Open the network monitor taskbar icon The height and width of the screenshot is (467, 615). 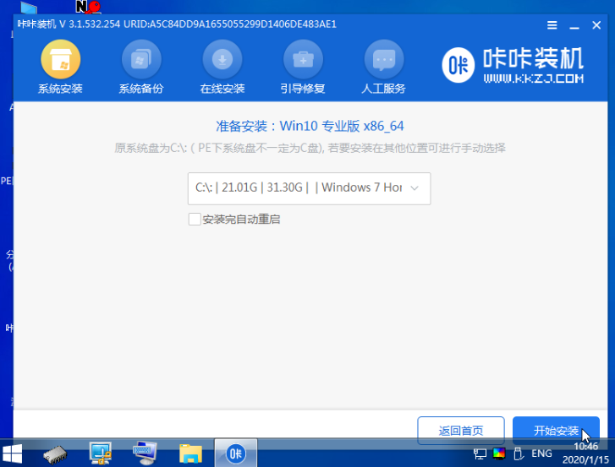coord(101,453)
